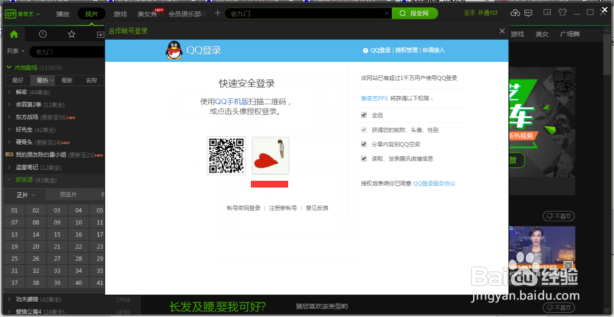
Task: Collapse the 内地剧场 category
Action: (x=9, y=67)
